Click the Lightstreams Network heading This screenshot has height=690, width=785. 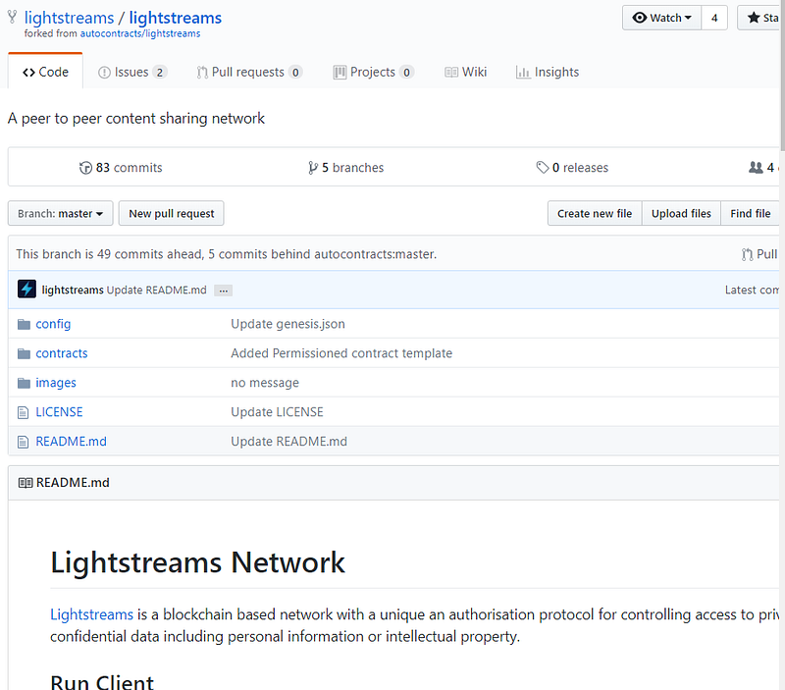coord(198,562)
